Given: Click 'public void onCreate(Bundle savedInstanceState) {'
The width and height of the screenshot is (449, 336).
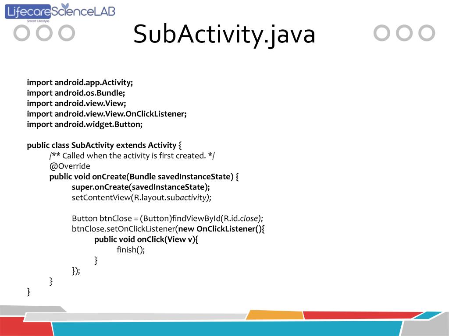Looking at the screenshot, I should [144, 177].
